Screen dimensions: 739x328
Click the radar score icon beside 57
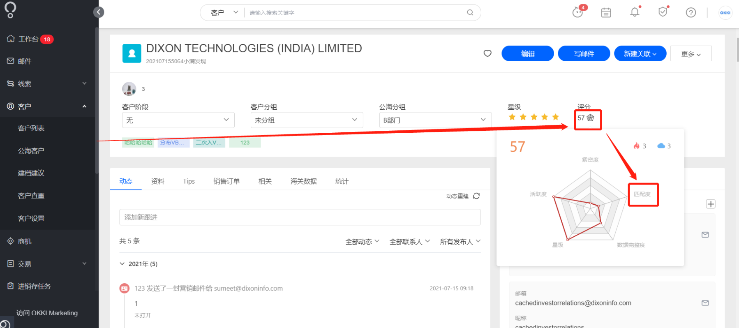click(x=591, y=118)
